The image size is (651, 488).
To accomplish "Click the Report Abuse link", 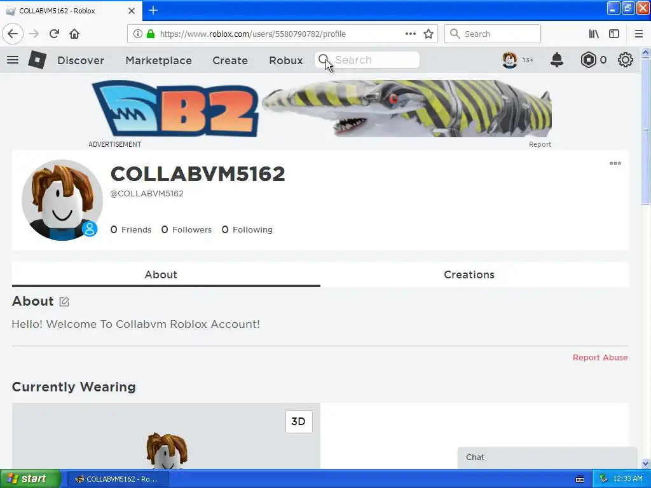I will pyautogui.click(x=600, y=357).
